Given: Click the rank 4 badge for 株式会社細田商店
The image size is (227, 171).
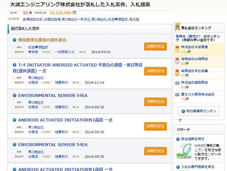Looking at the screenshot, I should tap(177, 83).
